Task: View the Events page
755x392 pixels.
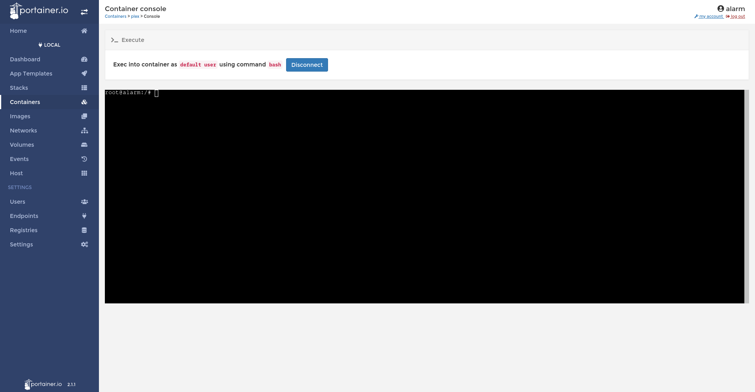Action: tap(49, 159)
